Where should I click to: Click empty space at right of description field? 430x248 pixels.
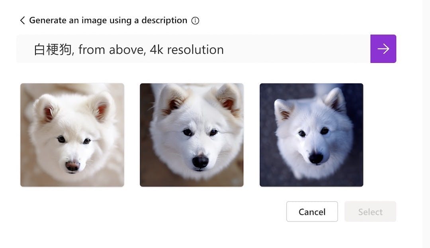(302, 49)
